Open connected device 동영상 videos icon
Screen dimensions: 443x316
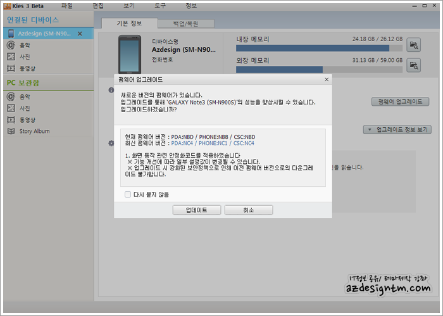point(11,68)
